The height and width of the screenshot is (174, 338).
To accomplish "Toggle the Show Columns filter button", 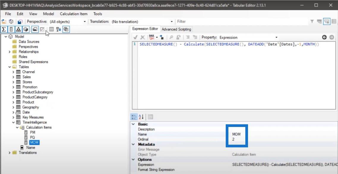I will click(x=11, y=29).
